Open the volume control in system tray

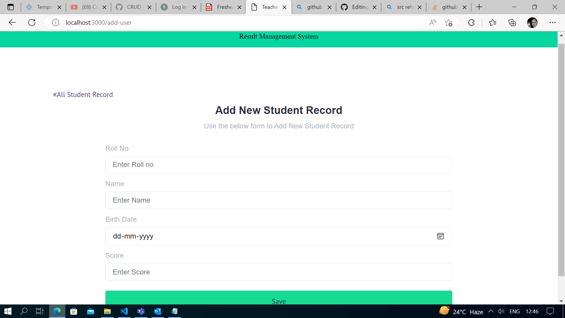(x=501, y=311)
